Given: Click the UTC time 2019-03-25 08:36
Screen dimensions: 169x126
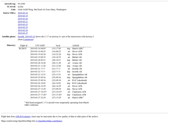Looking at the screenshot, I should coord(38,77).
